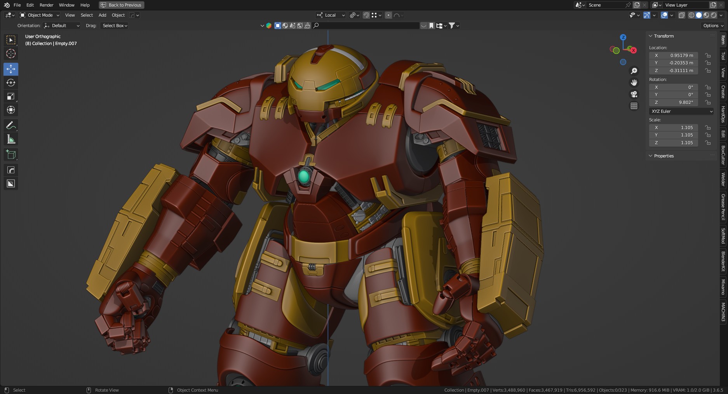Open the Object Mode dropdown
Screen dimensions: 728x394
(40, 15)
